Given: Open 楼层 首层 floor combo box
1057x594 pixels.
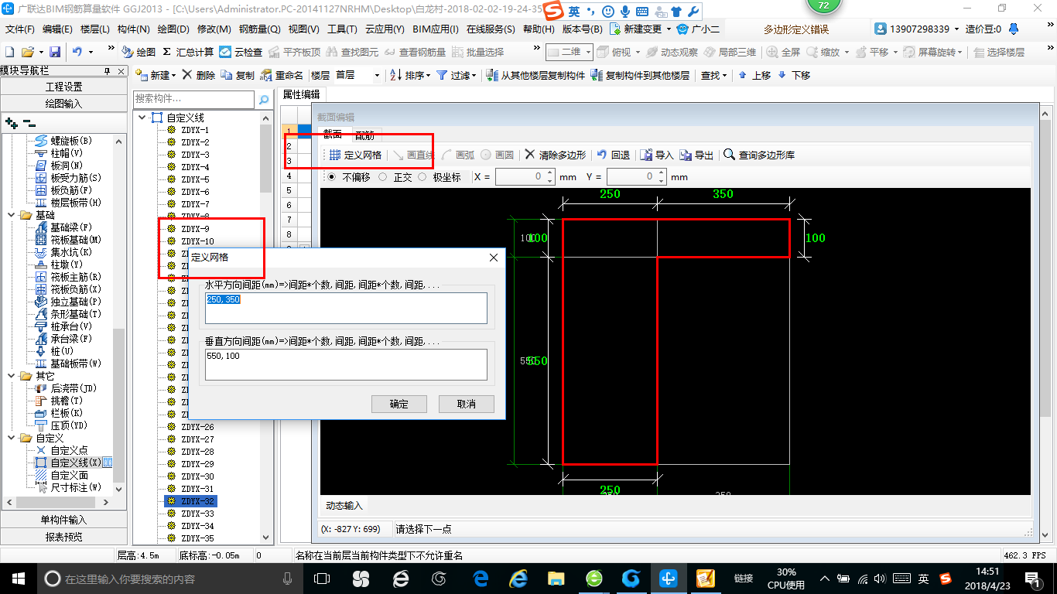Looking at the screenshot, I should tap(358, 75).
